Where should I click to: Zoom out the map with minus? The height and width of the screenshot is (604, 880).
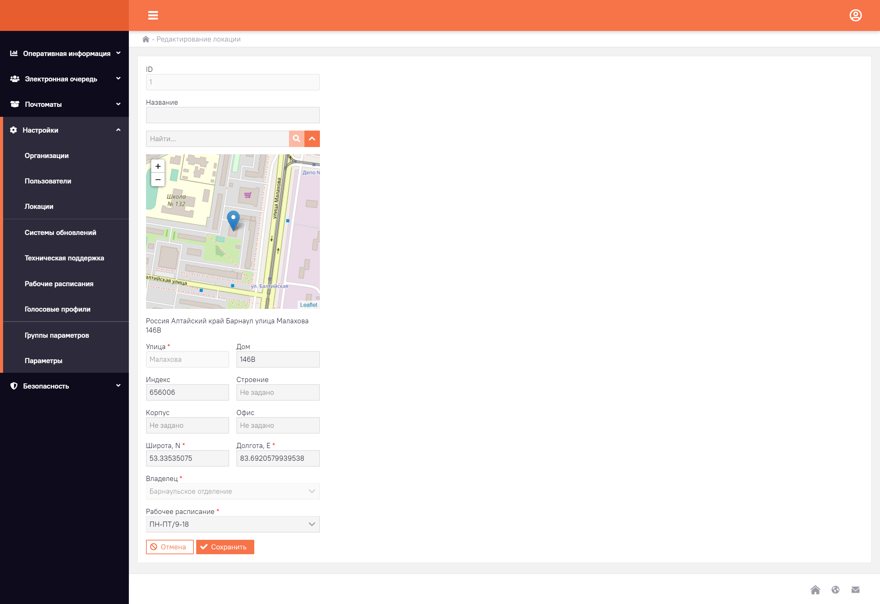click(x=158, y=179)
